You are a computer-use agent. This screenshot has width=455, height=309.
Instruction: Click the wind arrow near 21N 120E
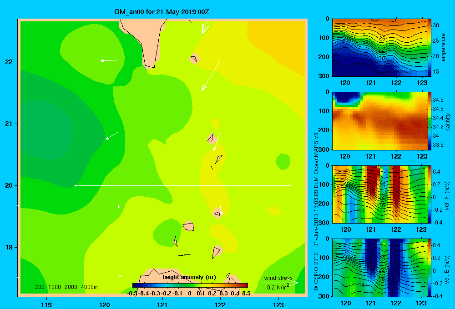112,136
